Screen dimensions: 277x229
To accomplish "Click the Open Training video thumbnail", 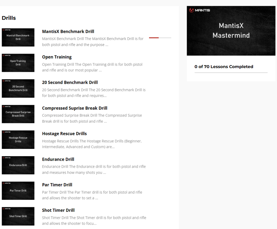I will (x=18, y=63).
